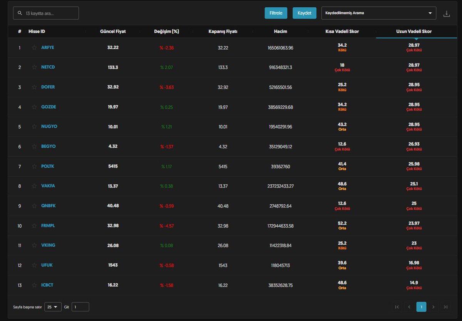Sort by Uzun Vadeli Skor header
The width and height of the screenshot is (462, 321).
point(414,32)
